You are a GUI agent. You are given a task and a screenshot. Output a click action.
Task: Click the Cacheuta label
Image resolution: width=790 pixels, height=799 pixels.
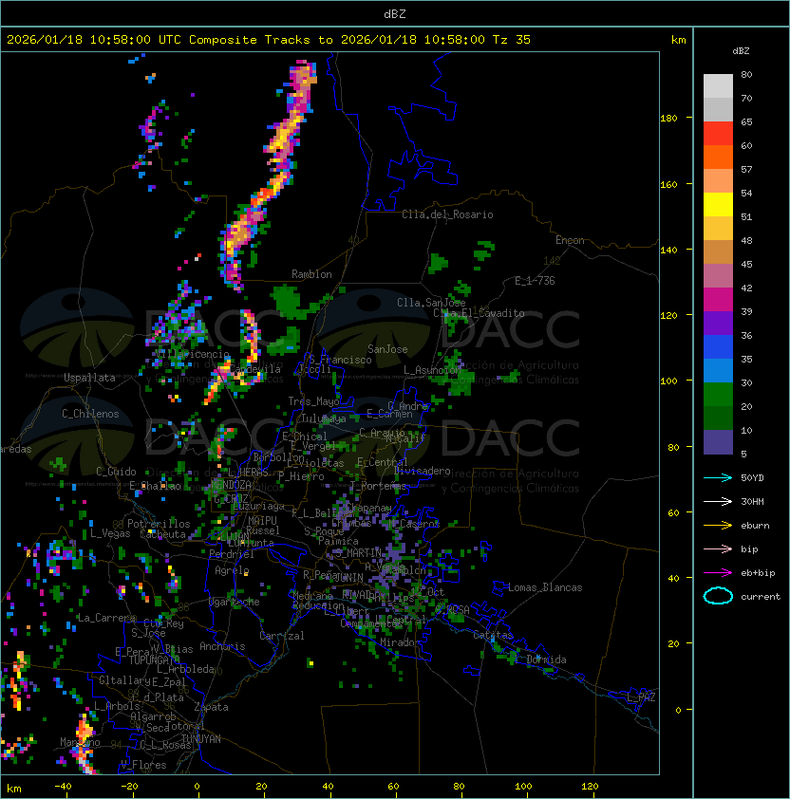(162, 534)
